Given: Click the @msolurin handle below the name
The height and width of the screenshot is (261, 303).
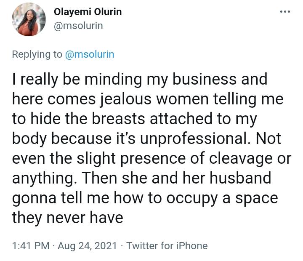Looking at the screenshot, I should (78, 26).
